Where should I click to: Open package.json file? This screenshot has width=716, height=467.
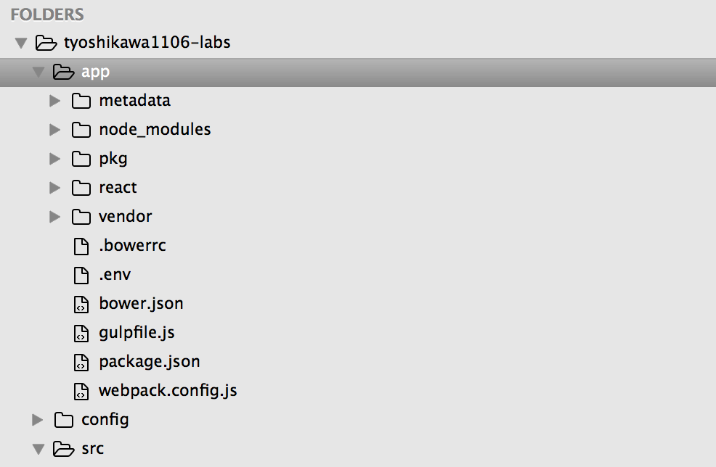(149, 361)
